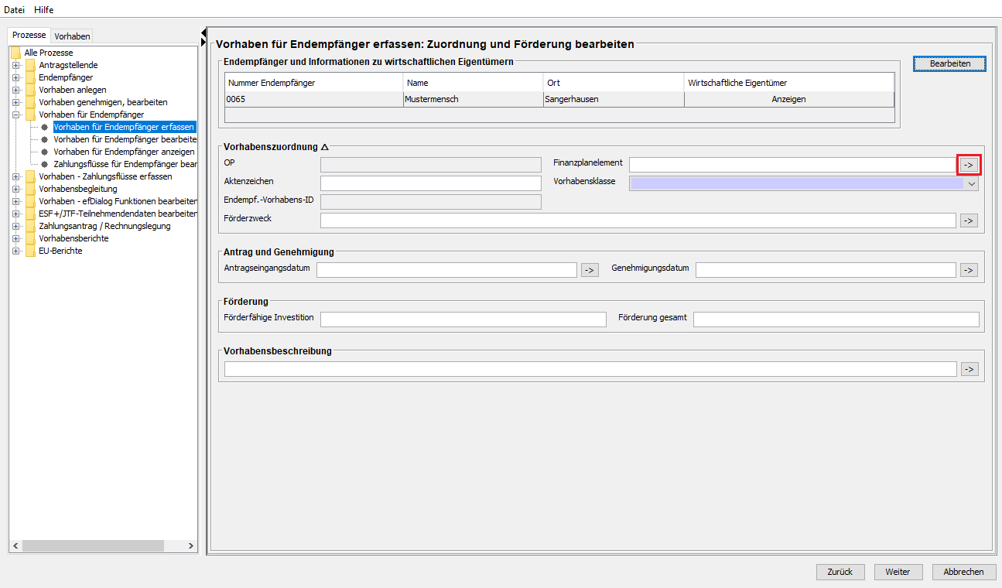Click the Aktenzeichen input field
Screen dimensions: 1002x588
tap(431, 183)
